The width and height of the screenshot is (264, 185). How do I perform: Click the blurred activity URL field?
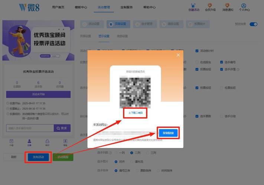coord(125,133)
